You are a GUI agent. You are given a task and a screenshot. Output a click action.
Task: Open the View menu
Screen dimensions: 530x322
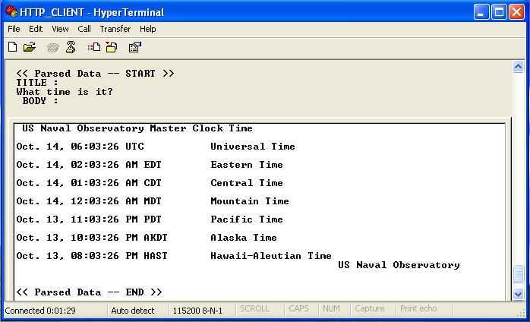pos(60,29)
